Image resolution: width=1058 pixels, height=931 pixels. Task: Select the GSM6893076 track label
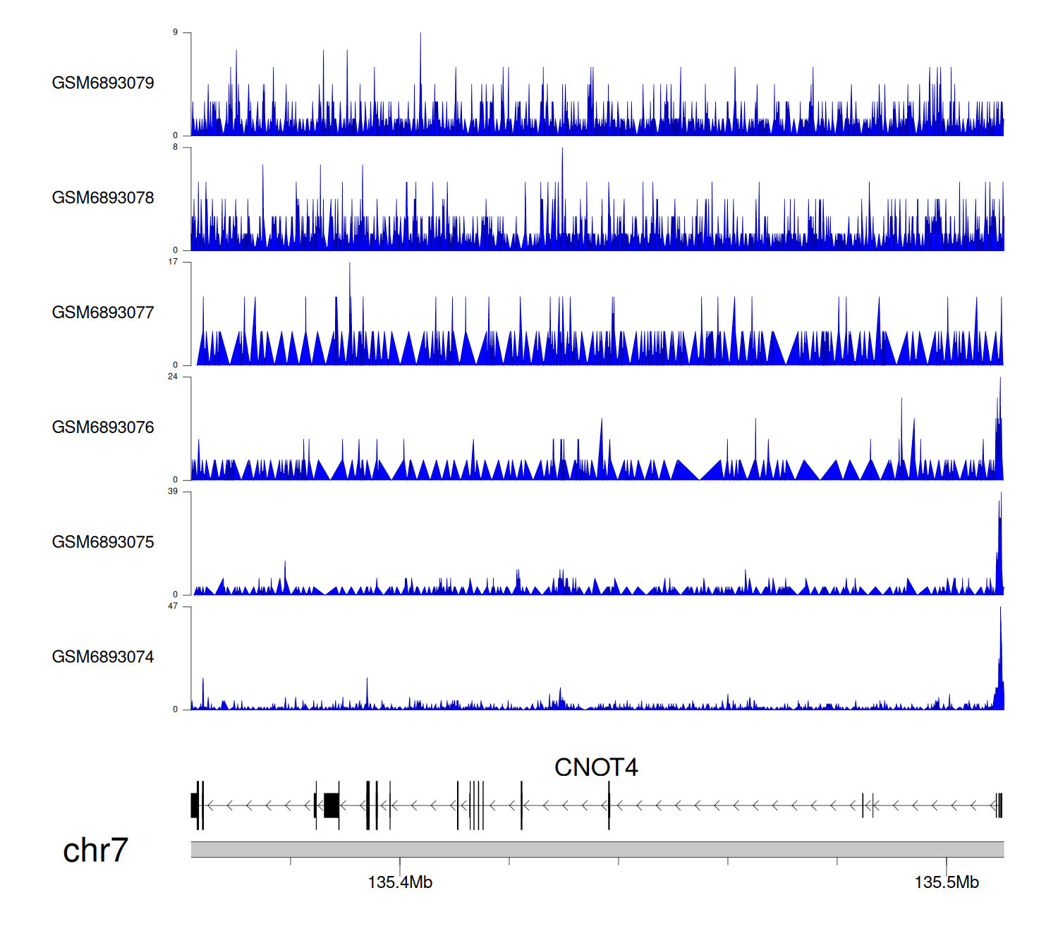tap(103, 427)
